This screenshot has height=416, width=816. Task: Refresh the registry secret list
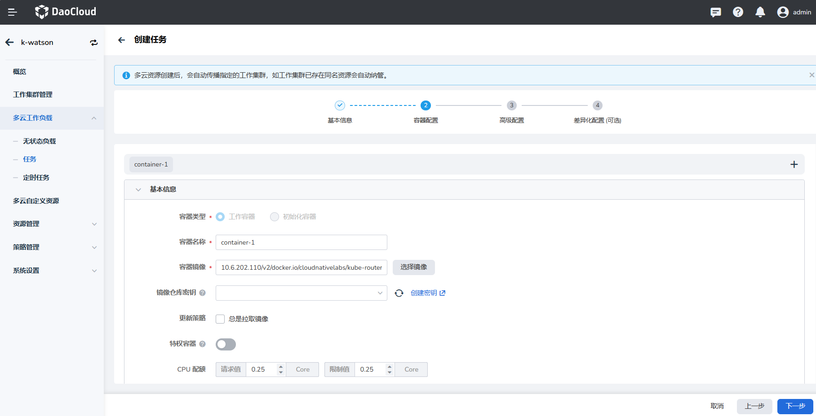click(399, 293)
